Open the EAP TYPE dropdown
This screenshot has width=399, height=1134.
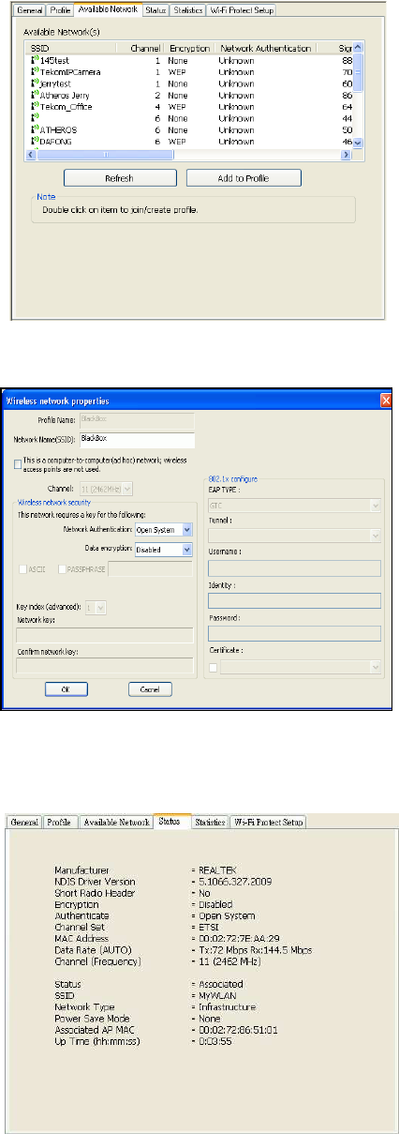[x=294, y=506]
